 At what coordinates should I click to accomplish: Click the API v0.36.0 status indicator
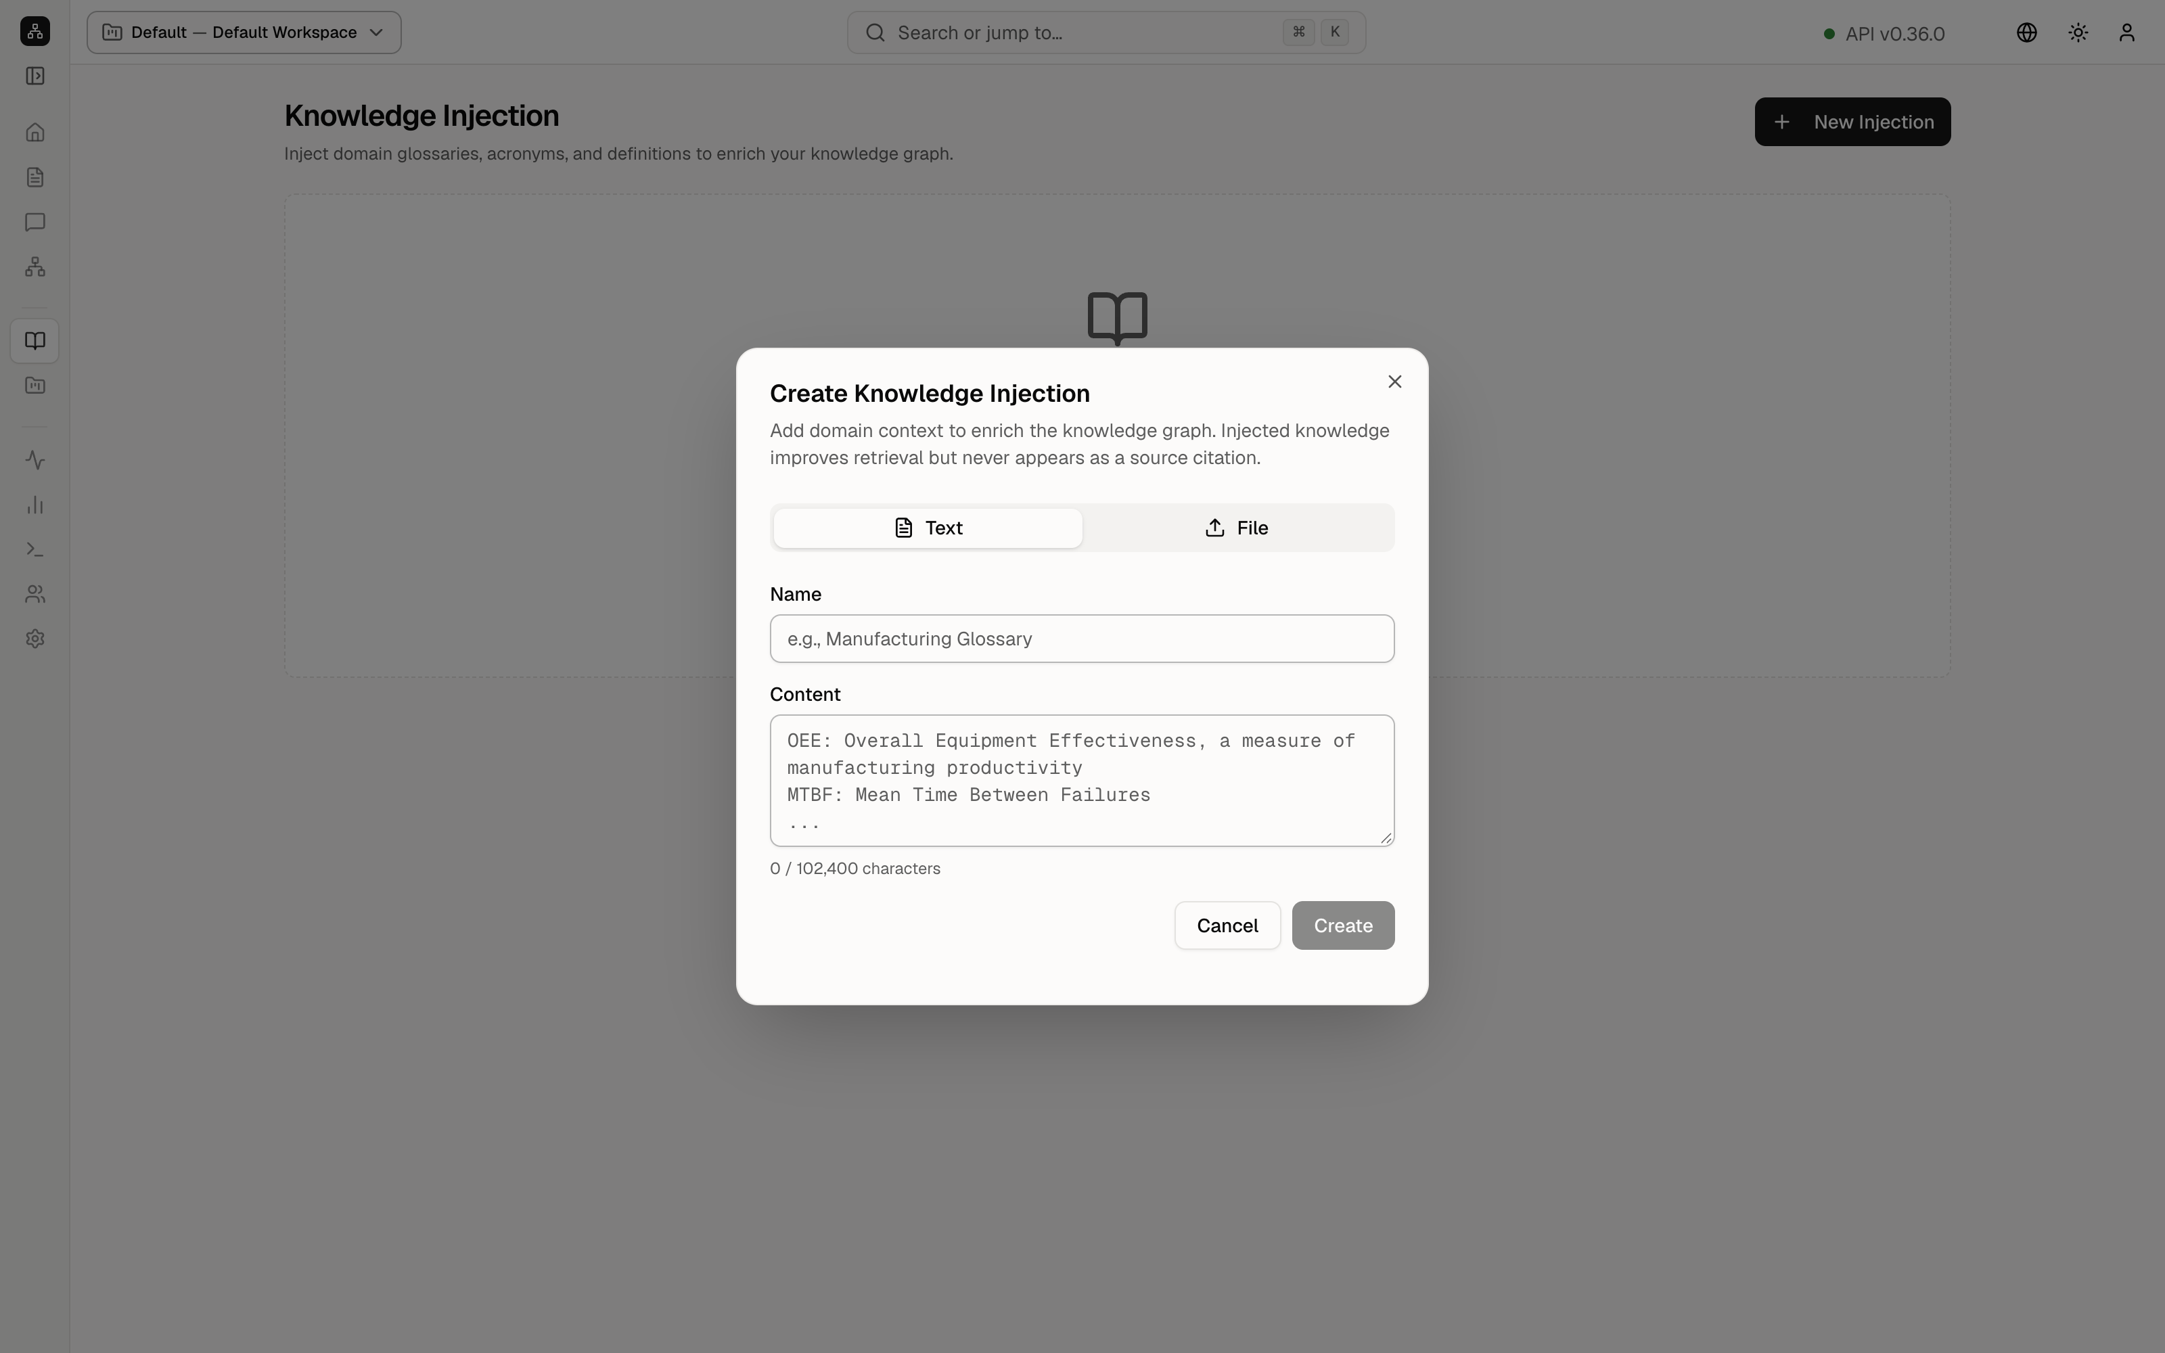coord(1884,34)
